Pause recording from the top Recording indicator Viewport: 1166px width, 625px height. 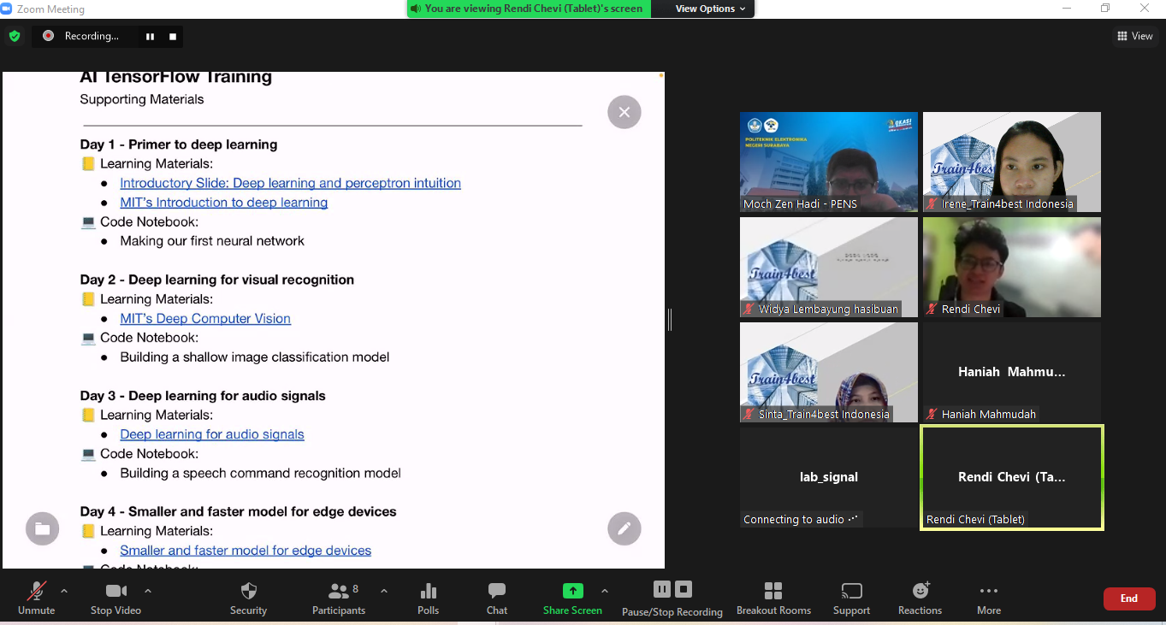click(x=151, y=37)
